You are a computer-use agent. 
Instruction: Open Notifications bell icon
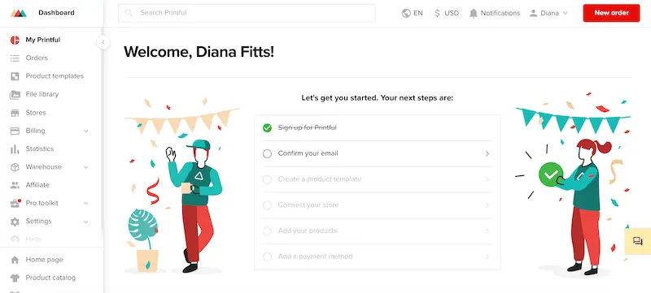pyautogui.click(x=474, y=13)
